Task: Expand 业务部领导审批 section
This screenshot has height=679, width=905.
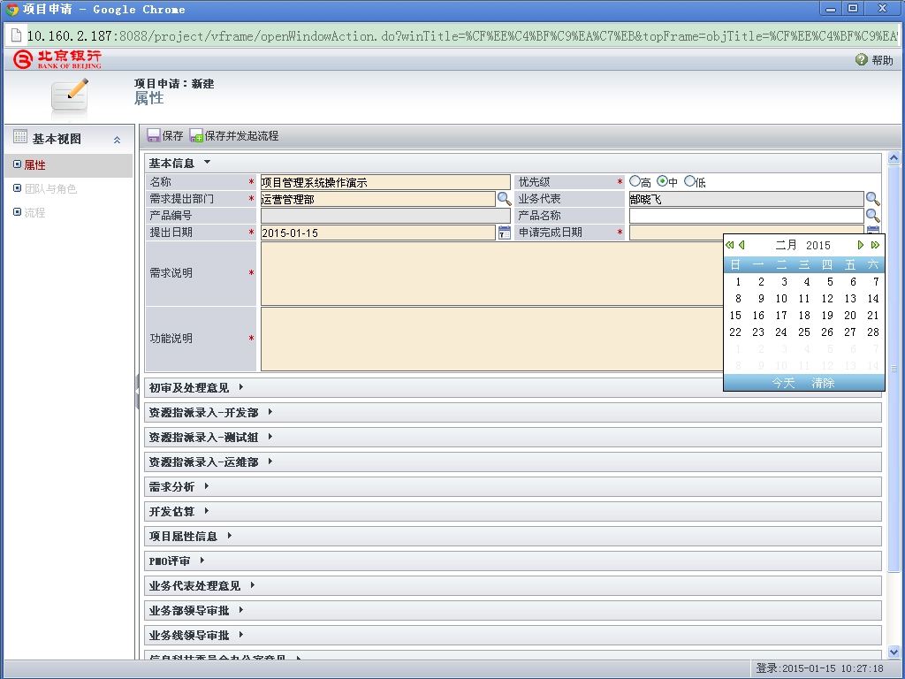Action: coord(240,610)
